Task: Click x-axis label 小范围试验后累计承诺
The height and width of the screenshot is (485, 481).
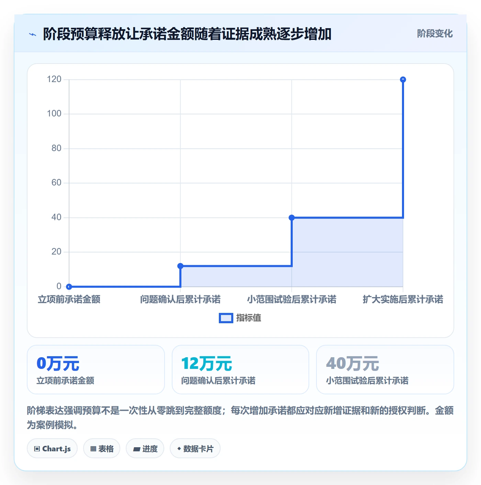Action: pyautogui.click(x=292, y=300)
